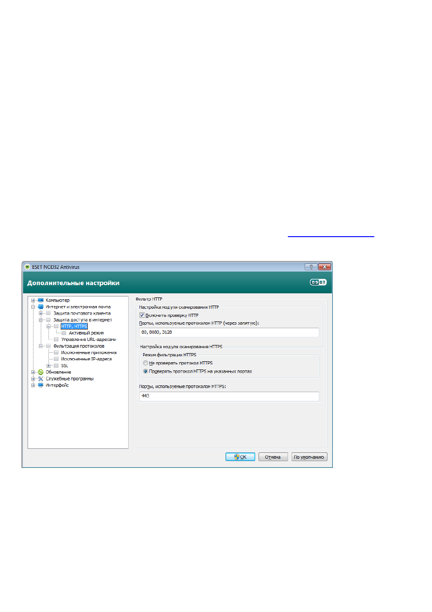Click the page icon beside HTTP, HTTPS
This screenshot has width=432, height=612.
pos(56,326)
